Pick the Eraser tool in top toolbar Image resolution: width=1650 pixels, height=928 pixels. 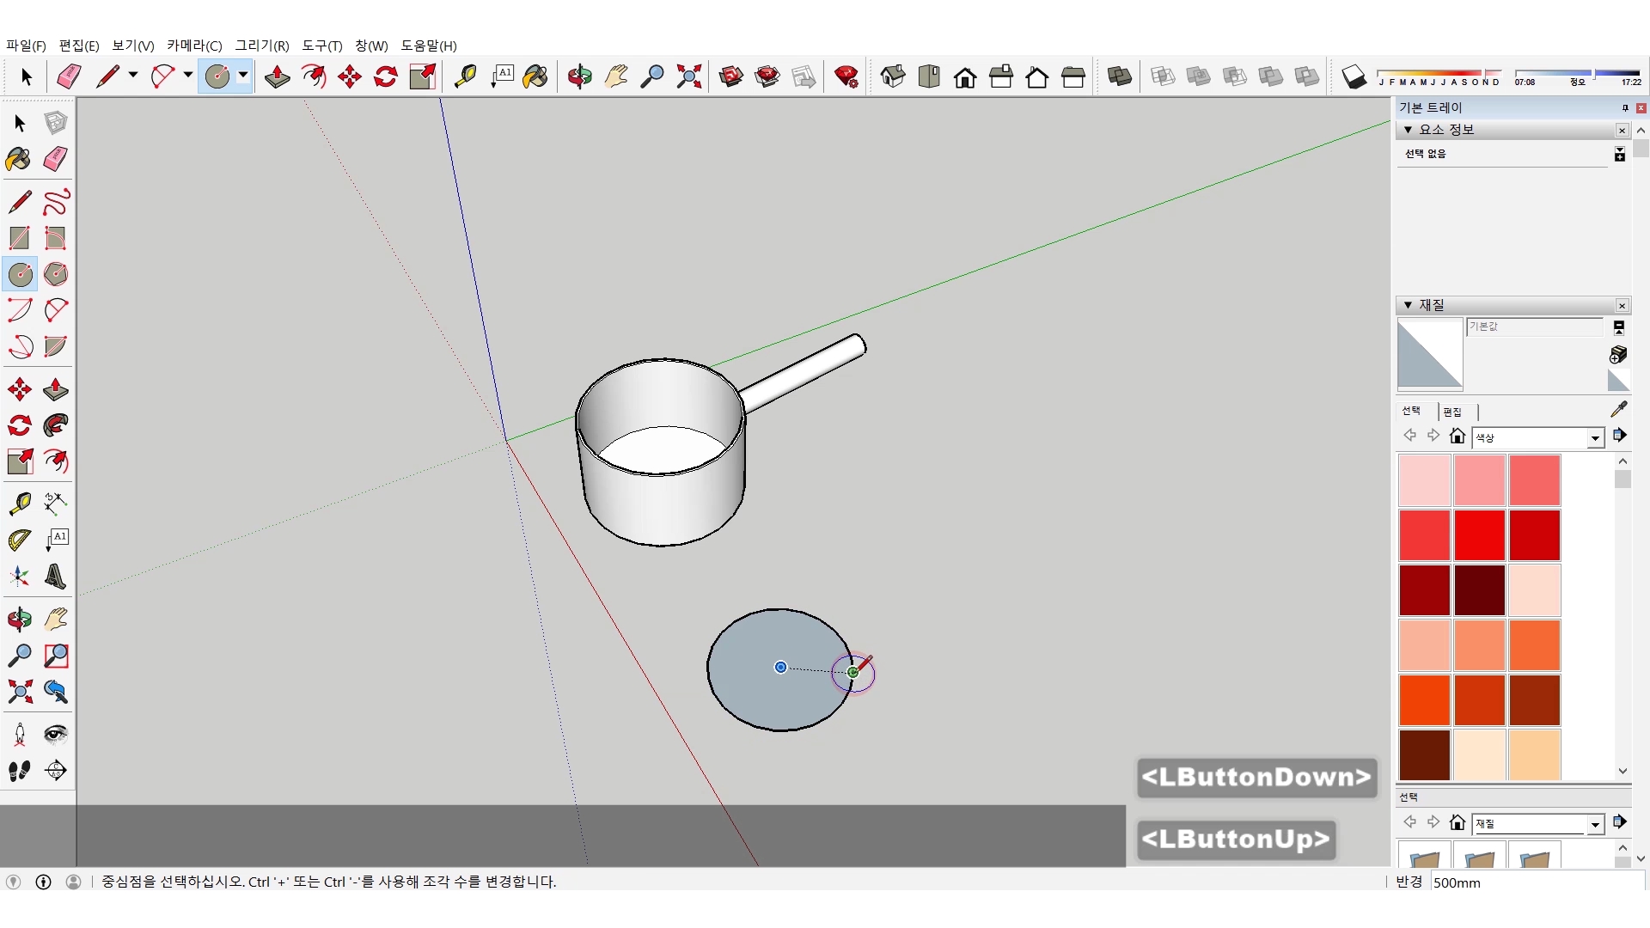pos(69,77)
